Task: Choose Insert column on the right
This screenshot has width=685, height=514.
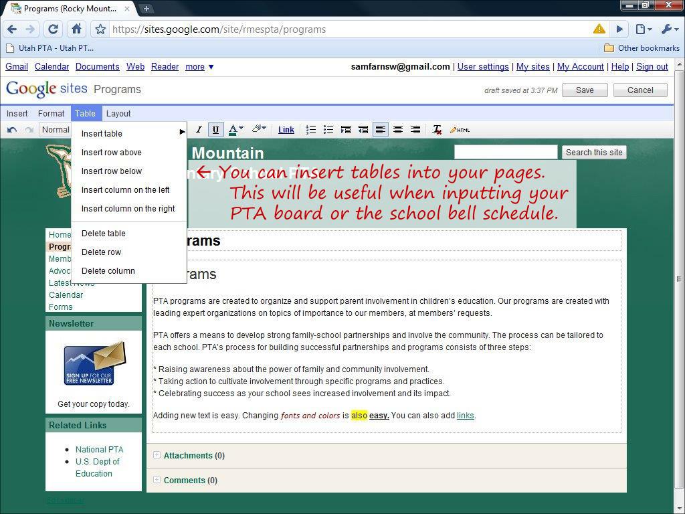Action: (x=129, y=209)
